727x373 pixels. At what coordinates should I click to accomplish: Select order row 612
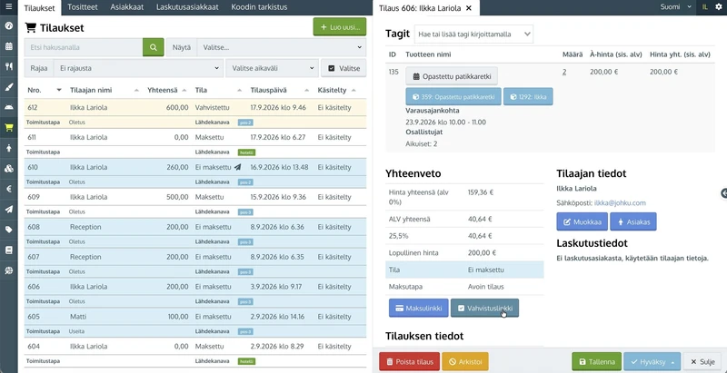195,107
